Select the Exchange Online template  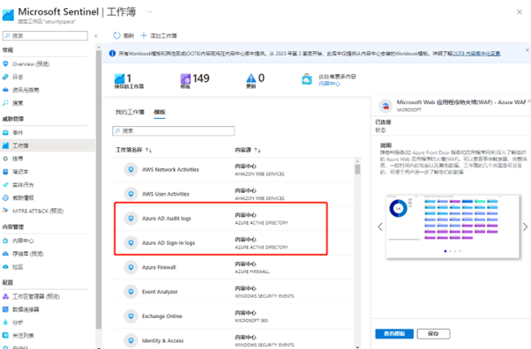click(x=234, y=316)
